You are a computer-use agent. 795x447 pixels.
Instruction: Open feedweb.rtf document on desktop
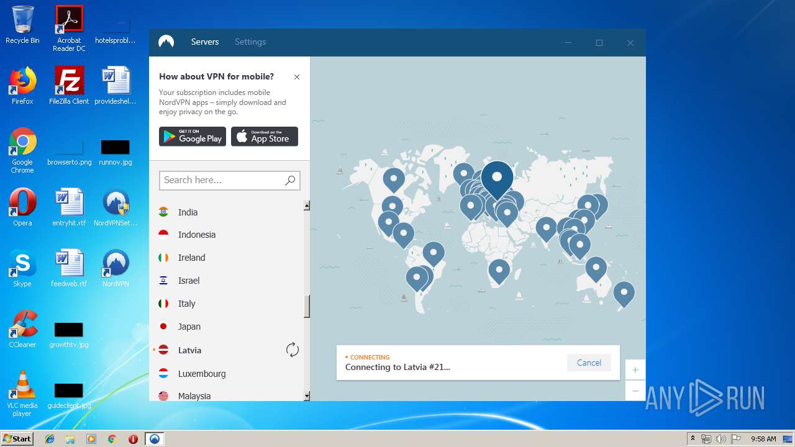(x=69, y=268)
